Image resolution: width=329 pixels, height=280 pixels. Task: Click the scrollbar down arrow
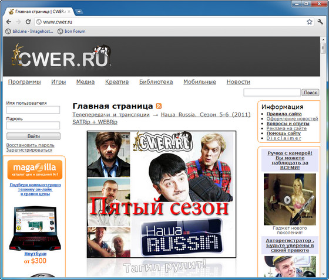(323, 274)
